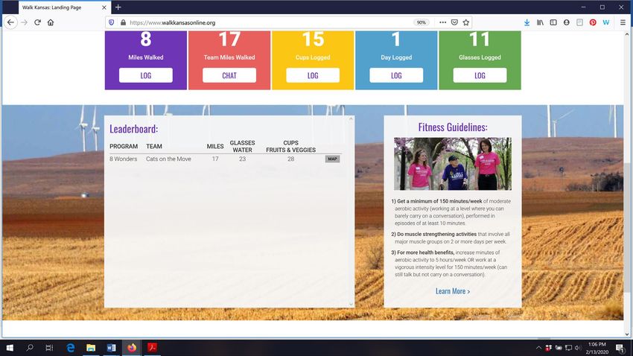This screenshot has width=633, height=356.
Task: Bookmark this page with star icon
Action: (466, 22)
